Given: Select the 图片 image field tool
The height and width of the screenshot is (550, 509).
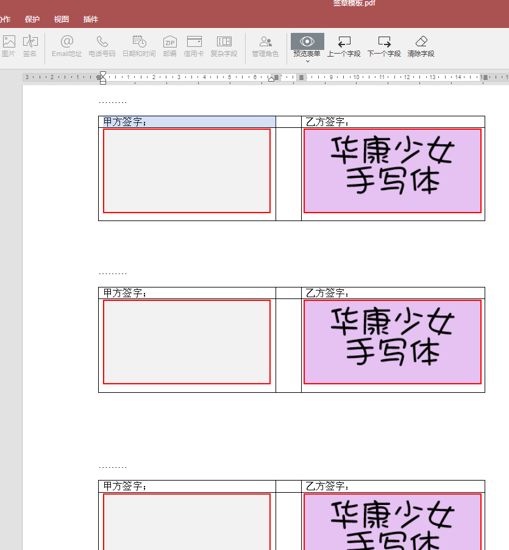Looking at the screenshot, I should coord(9,46).
